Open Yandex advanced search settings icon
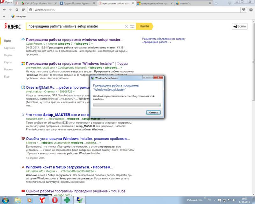The image size is (255, 204). click(132, 26)
